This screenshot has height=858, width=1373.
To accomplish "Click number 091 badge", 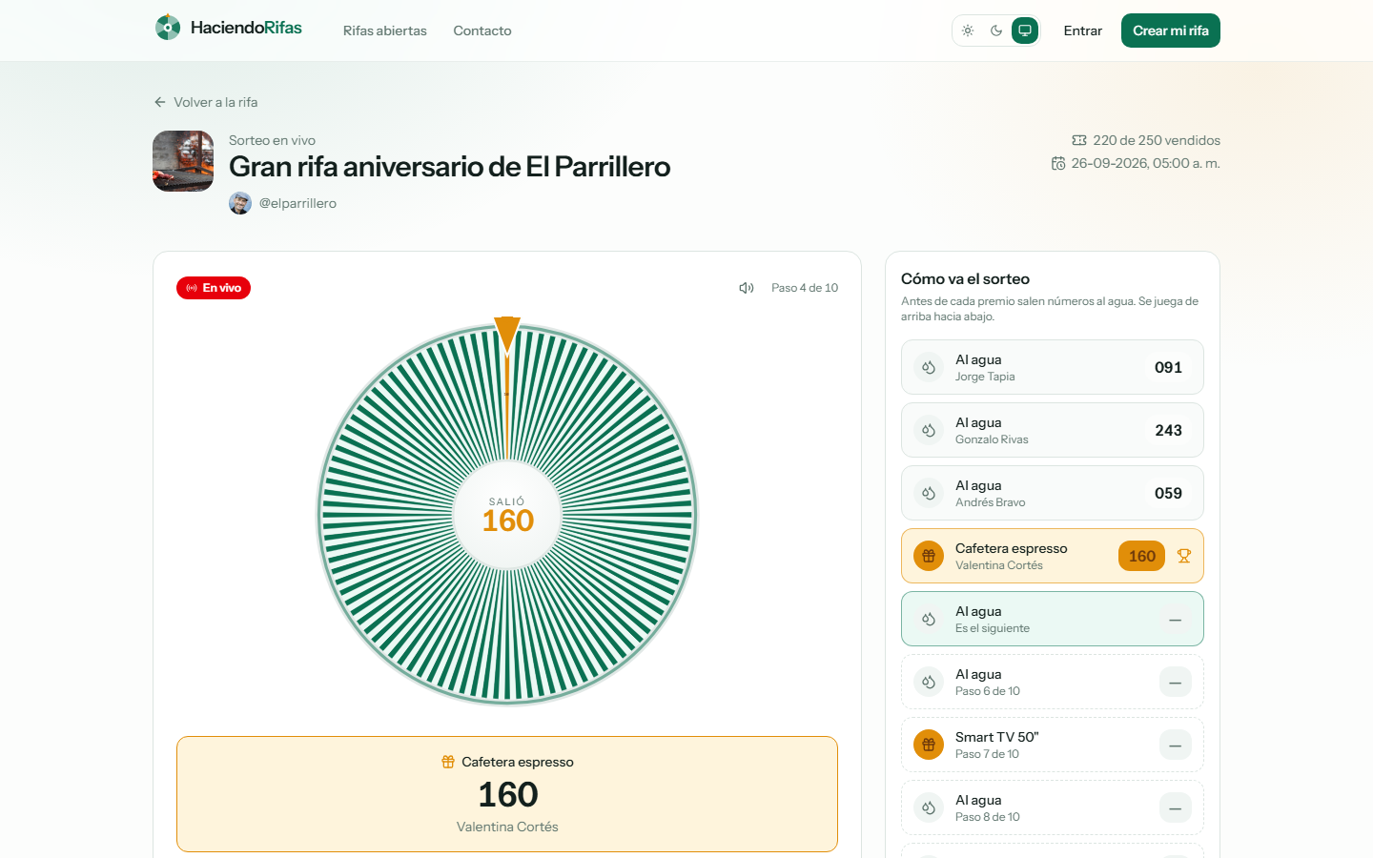I will pos(1168,367).
